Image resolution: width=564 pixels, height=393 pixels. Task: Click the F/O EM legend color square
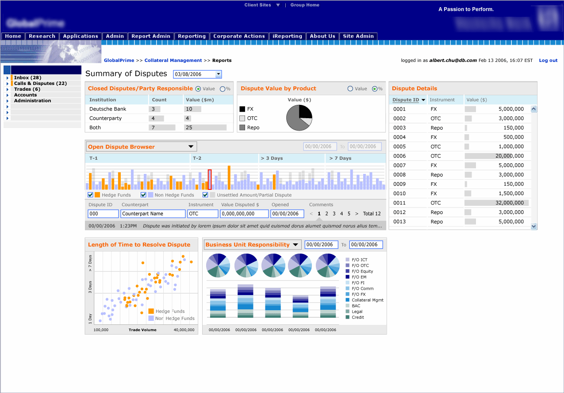[348, 277]
